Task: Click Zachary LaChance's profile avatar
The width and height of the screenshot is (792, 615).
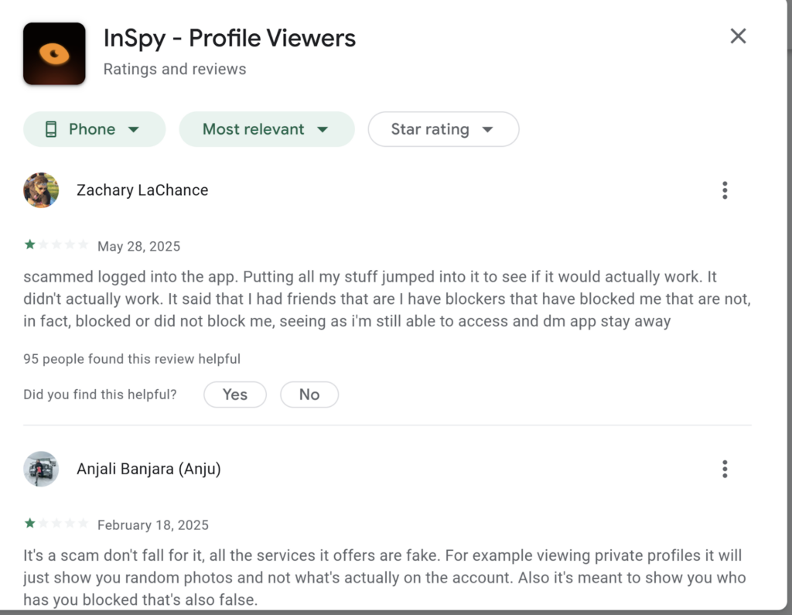Action: pos(41,190)
